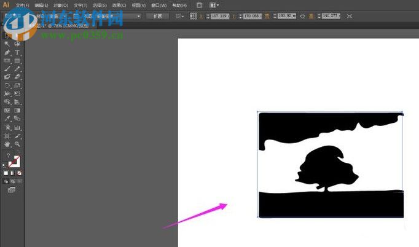Change screen mode at toolbox bottom

(12, 190)
